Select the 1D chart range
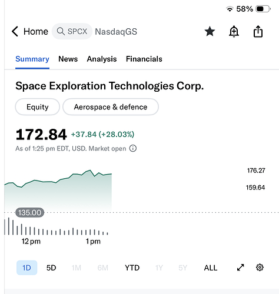279x294 pixels. click(x=26, y=268)
